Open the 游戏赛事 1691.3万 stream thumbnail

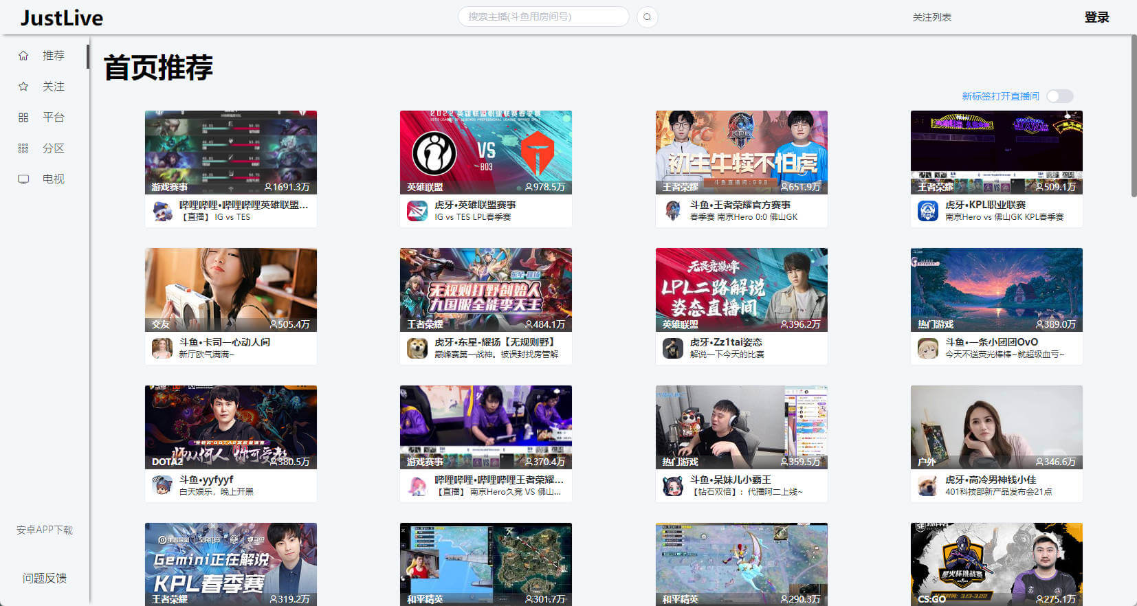point(231,153)
